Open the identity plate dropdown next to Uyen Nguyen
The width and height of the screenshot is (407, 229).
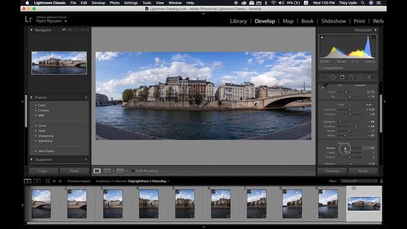pyautogui.click(x=66, y=21)
